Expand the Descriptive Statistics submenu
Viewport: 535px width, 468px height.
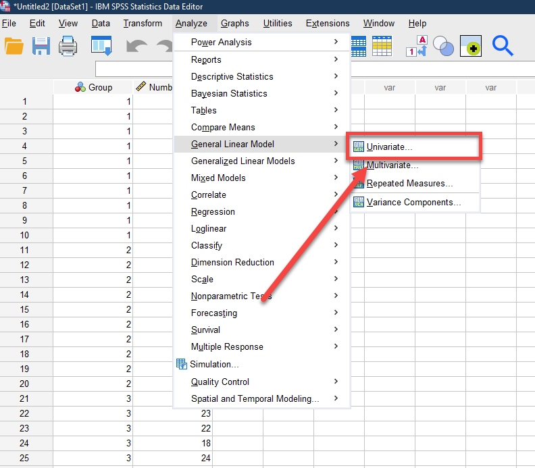[262, 76]
